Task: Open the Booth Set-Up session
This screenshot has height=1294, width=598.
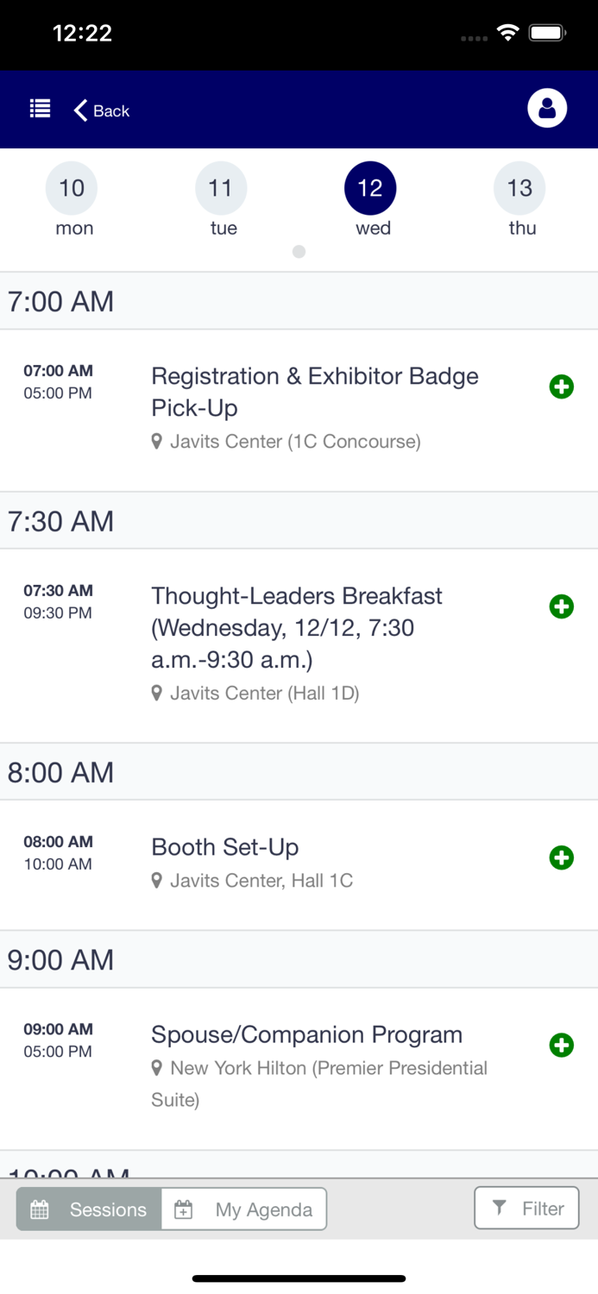Action: [x=225, y=847]
